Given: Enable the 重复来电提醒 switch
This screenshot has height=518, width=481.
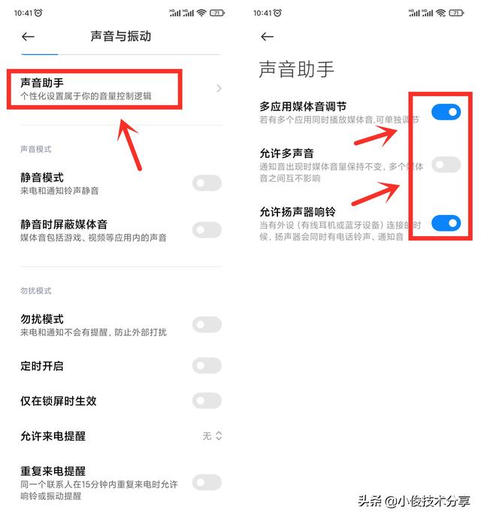Looking at the screenshot, I should coord(207,483).
